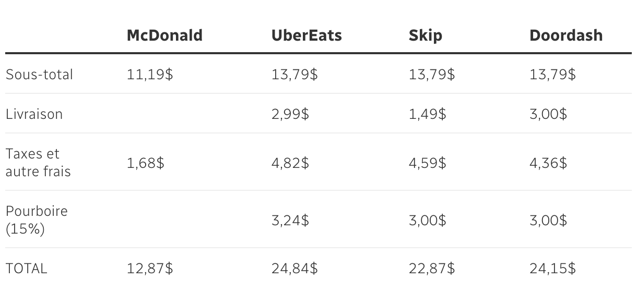Click the TOTAL row label
This screenshot has height=292, width=637.
26,269
